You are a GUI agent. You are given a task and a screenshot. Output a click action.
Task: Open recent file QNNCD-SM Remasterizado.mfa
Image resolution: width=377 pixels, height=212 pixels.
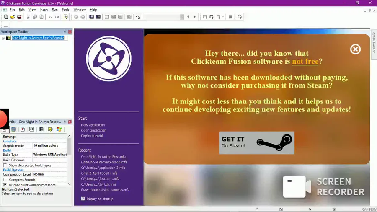(x=104, y=162)
